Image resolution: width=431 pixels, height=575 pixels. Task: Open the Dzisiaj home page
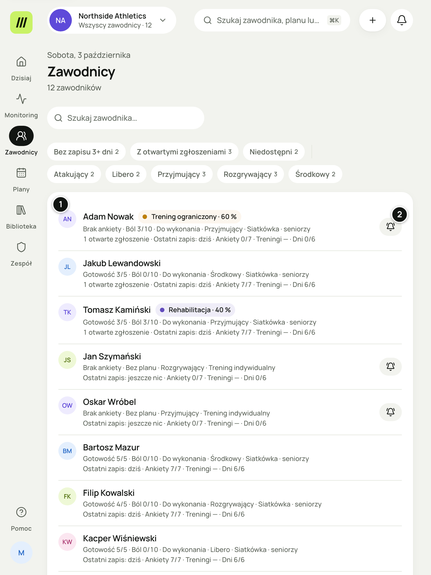pos(21,69)
